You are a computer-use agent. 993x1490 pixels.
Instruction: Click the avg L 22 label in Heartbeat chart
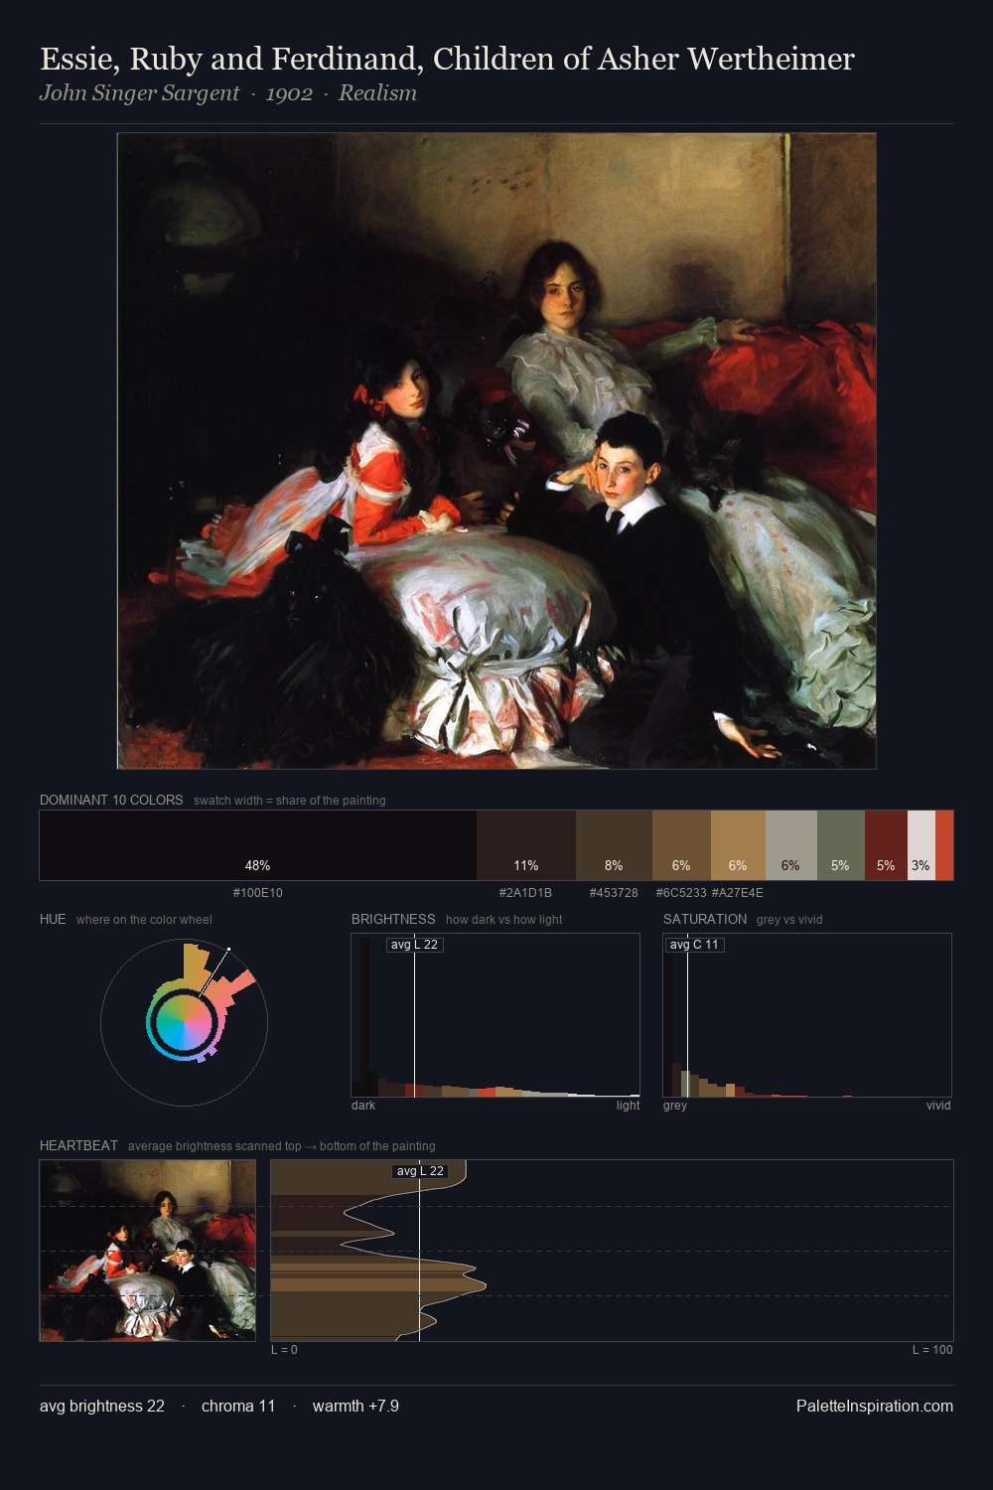(420, 1171)
